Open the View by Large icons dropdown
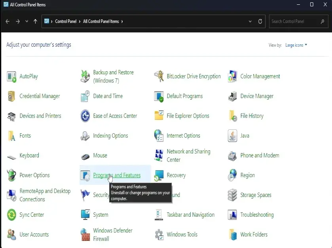The width and height of the screenshot is (332, 248). click(x=296, y=45)
